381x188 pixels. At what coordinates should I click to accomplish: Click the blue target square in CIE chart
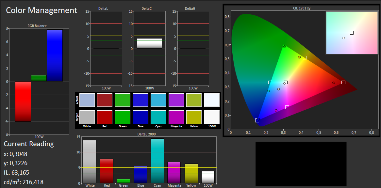(257, 120)
